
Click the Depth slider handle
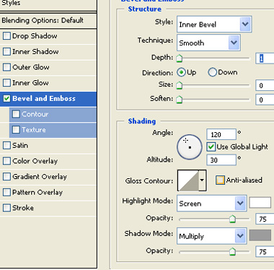180,58
